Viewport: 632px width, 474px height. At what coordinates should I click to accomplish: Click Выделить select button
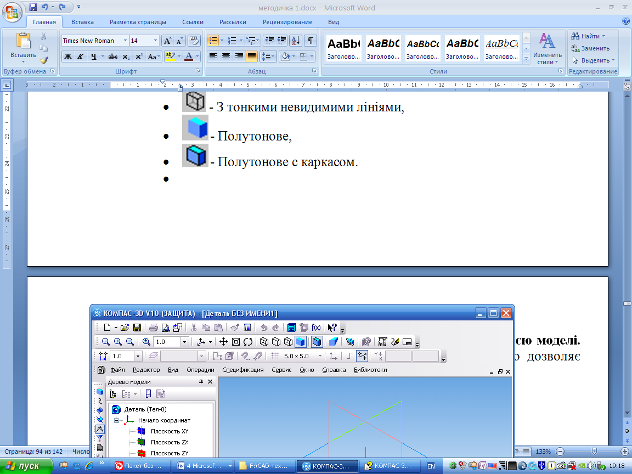(593, 60)
